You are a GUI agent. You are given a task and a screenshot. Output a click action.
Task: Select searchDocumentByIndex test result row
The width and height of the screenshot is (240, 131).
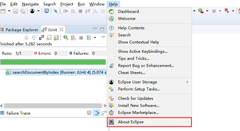pos(56,72)
